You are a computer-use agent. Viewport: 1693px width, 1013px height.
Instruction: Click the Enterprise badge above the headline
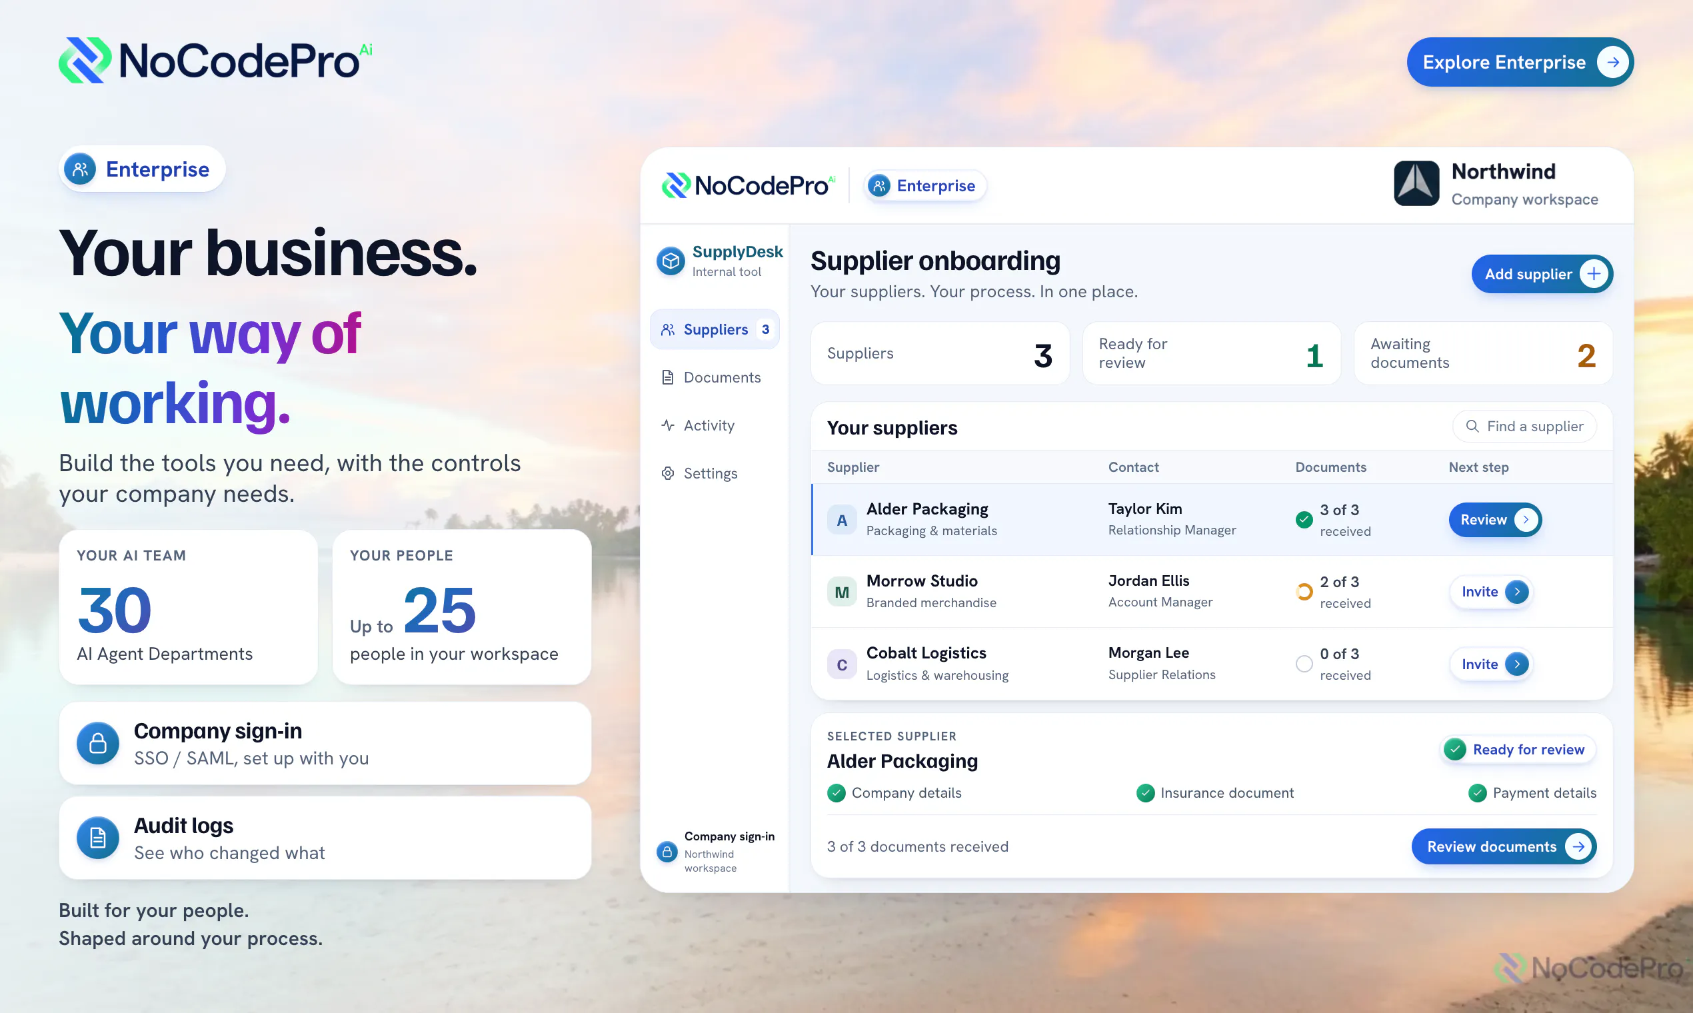(143, 169)
